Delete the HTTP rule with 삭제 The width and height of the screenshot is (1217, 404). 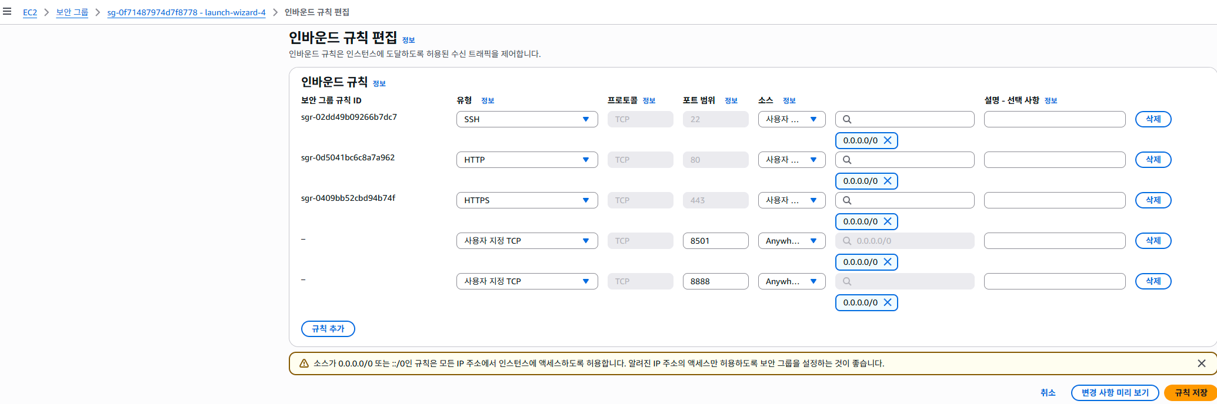[1153, 160]
